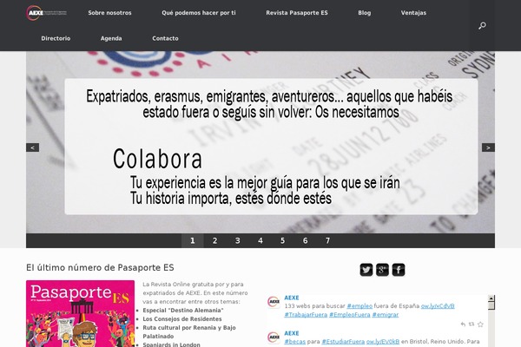Click the AEXE logo in the header
This screenshot has height=347, width=521.
47,13
